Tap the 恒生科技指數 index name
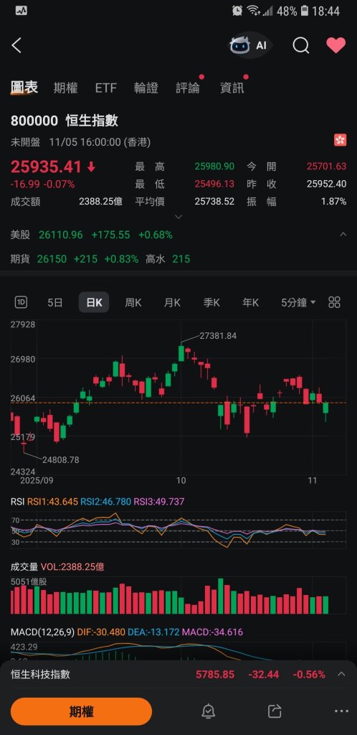The height and width of the screenshot is (735, 357). click(x=41, y=674)
